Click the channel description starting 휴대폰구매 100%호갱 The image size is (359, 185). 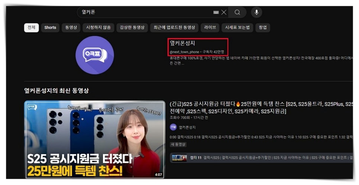coord(261,60)
